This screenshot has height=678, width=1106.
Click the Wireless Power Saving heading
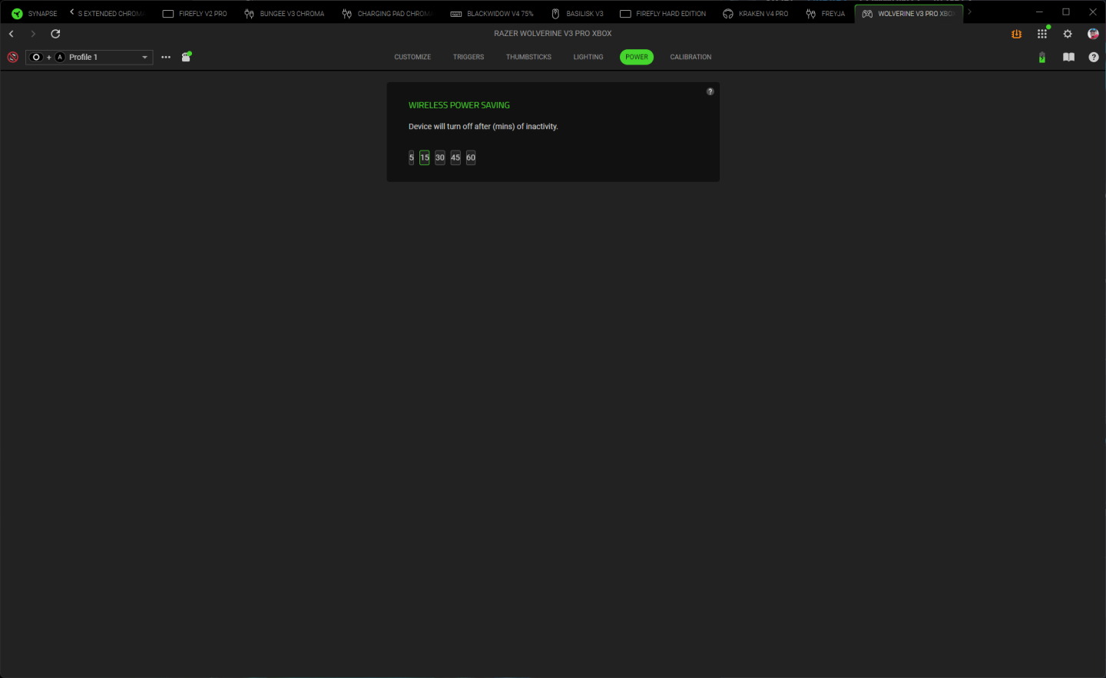coord(459,105)
